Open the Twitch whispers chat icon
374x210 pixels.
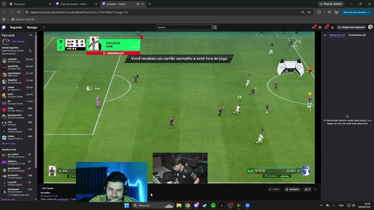coord(326,27)
